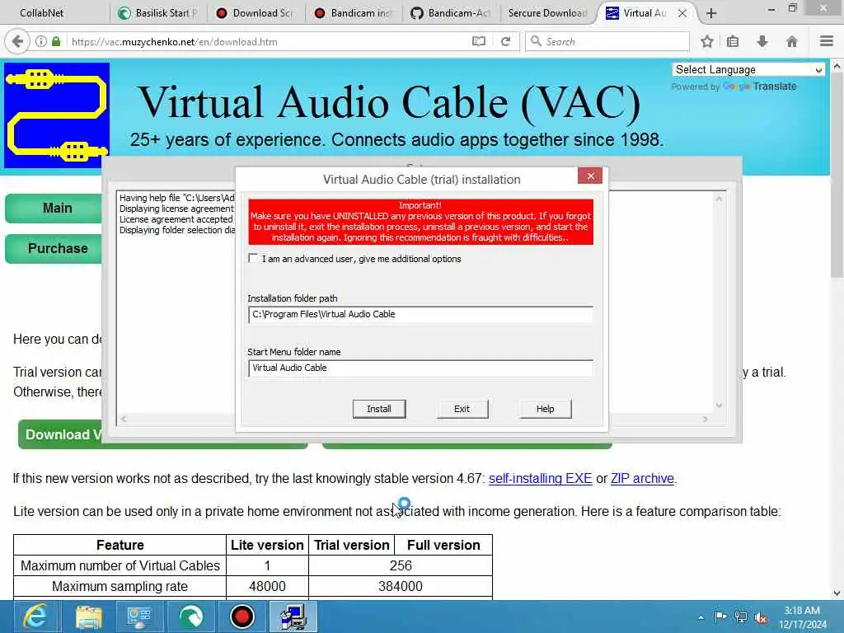844x633 pixels.
Task: Click the installer log scroll-up arrow
Action: coord(719,199)
